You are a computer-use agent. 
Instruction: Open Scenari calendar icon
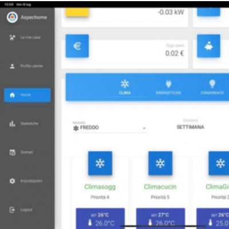coord(12,152)
